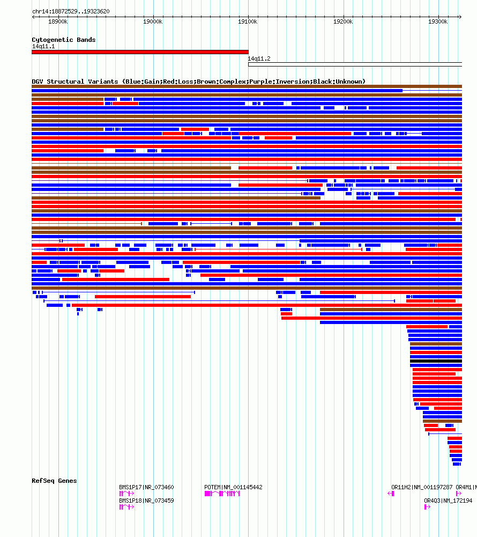Select the 19200k ruler label
Image resolution: width=477 pixels, height=537 pixels.
click(x=343, y=21)
